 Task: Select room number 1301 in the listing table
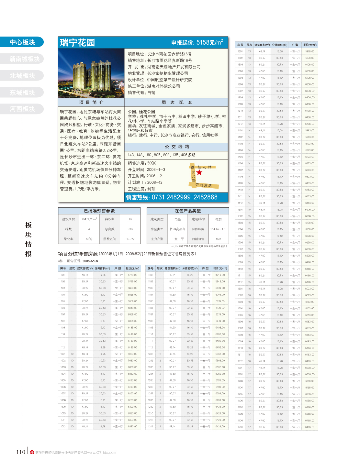click(240, 51)
